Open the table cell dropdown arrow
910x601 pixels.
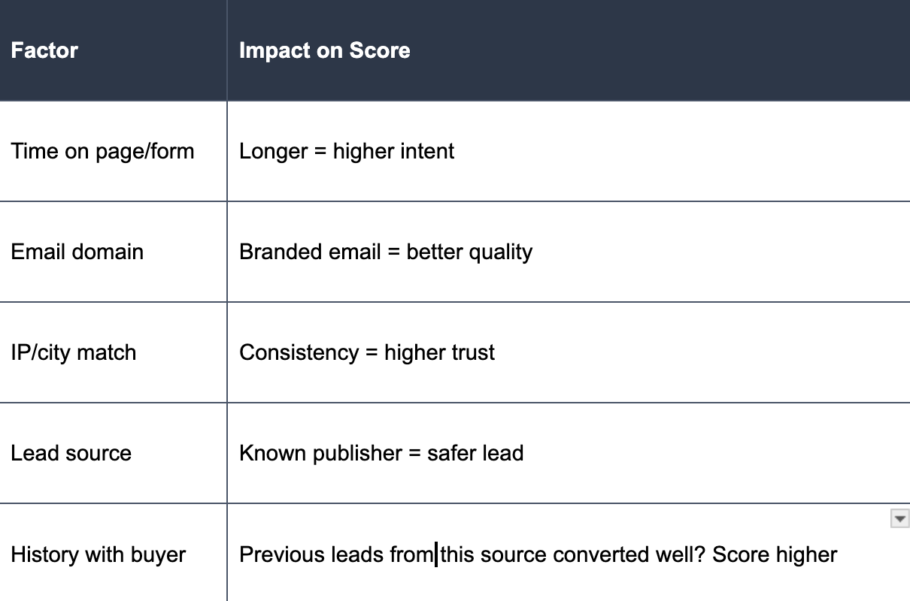coord(899,518)
